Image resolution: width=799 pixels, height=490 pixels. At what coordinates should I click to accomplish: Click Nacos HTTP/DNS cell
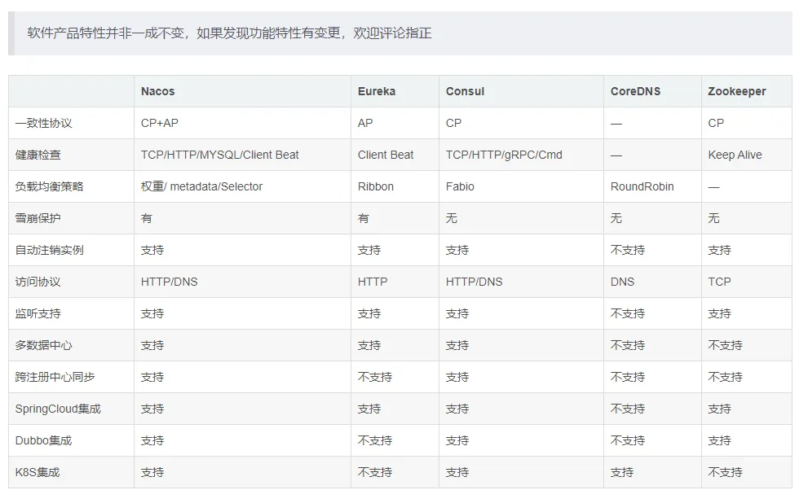[170, 282]
